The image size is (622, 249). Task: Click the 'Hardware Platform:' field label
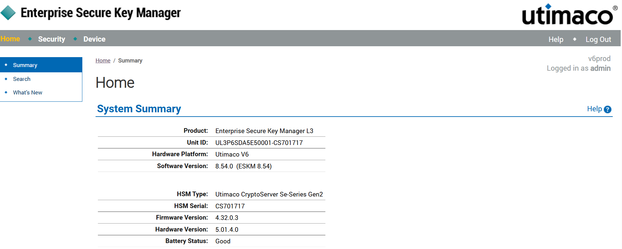(180, 154)
